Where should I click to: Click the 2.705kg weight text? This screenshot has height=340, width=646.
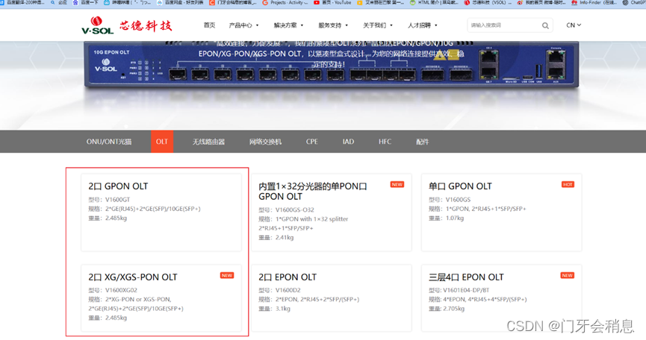pos(453,309)
